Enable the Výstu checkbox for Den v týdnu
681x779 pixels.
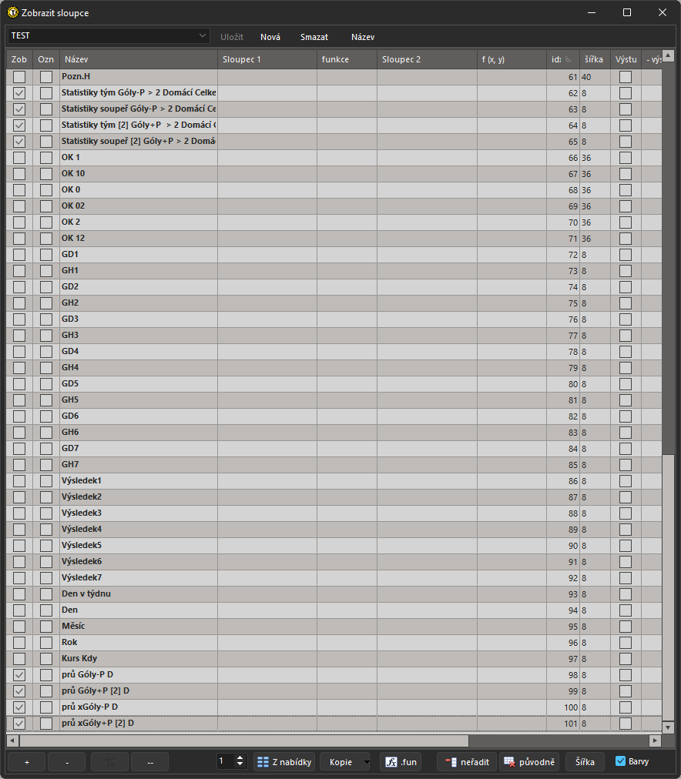[626, 594]
